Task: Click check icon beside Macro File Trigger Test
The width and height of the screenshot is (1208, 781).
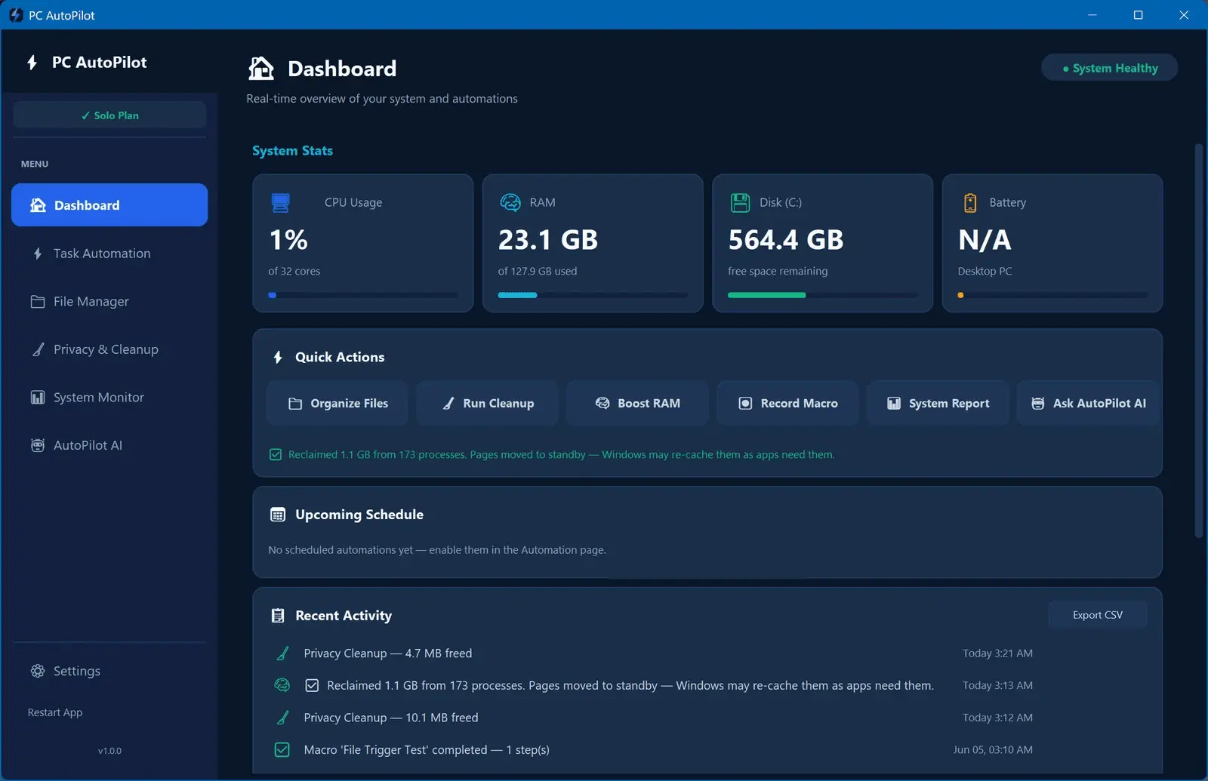Action: point(282,750)
